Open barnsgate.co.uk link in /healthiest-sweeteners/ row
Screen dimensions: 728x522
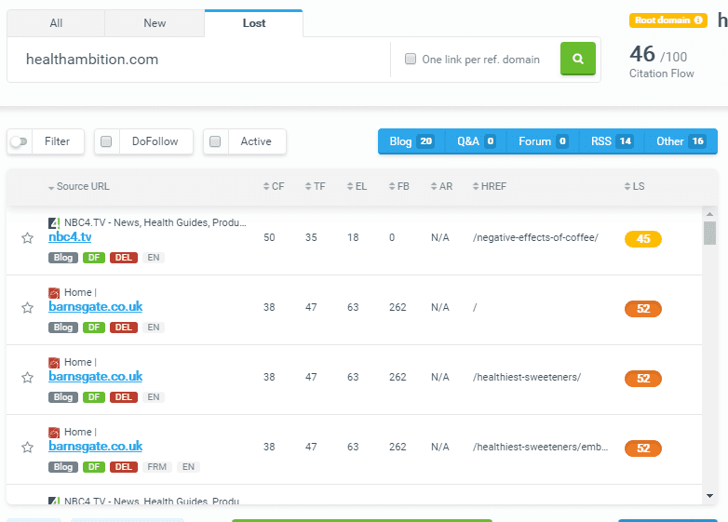tap(95, 376)
